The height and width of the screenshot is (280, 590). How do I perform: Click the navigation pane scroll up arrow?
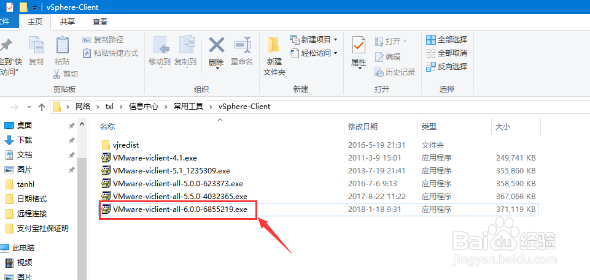[x=82, y=124]
